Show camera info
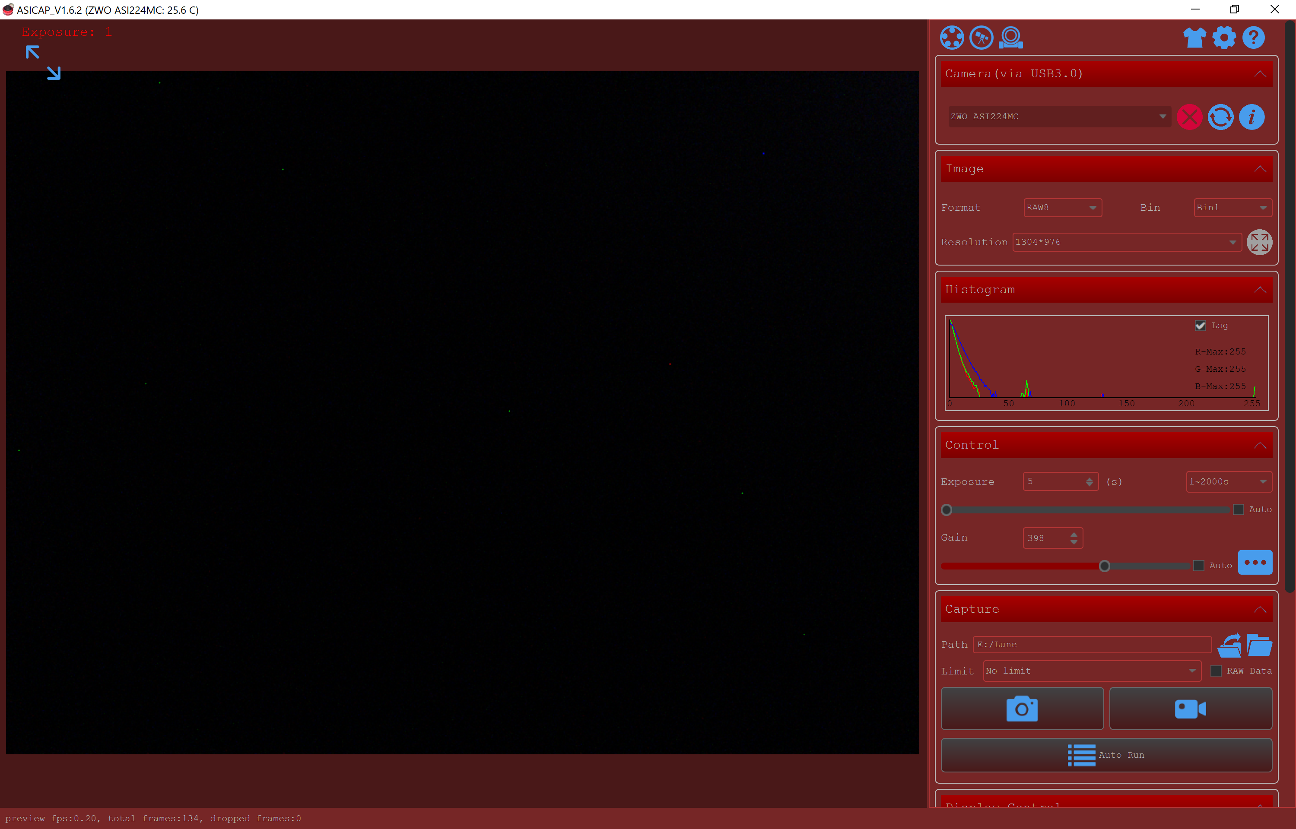The width and height of the screenshot is (1296, 829). click(x=1252, y=117)
